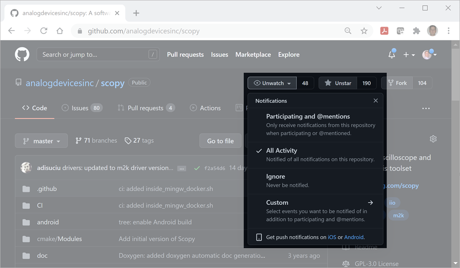Click the green commit status checkmark

197,168
